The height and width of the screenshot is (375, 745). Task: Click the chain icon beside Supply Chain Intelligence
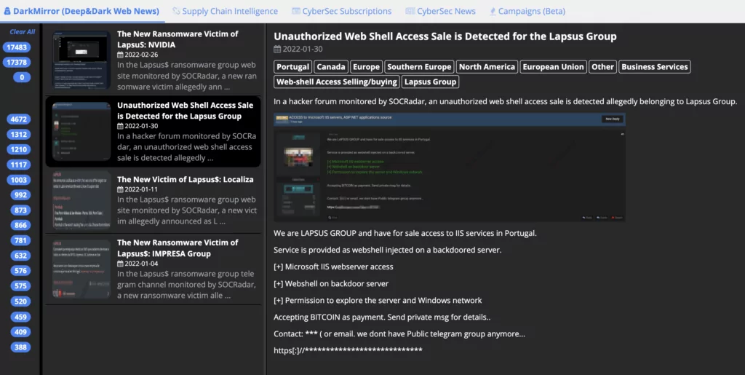176,11
